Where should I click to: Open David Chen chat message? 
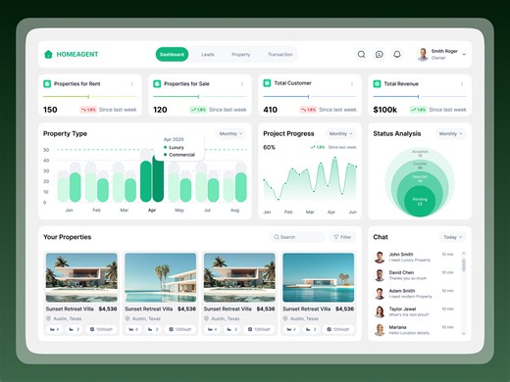pyautogui.click(x=414, y=275)
